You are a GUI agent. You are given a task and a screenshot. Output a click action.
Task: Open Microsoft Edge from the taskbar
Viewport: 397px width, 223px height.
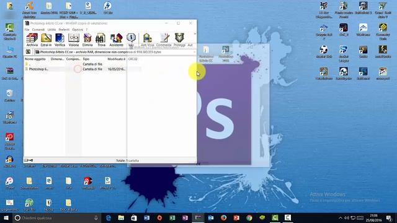pyautogui.click(x=109, y=217)
